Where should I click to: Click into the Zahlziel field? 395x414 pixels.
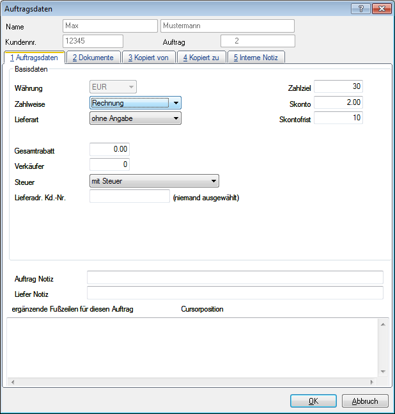click(x=337, y=86)
